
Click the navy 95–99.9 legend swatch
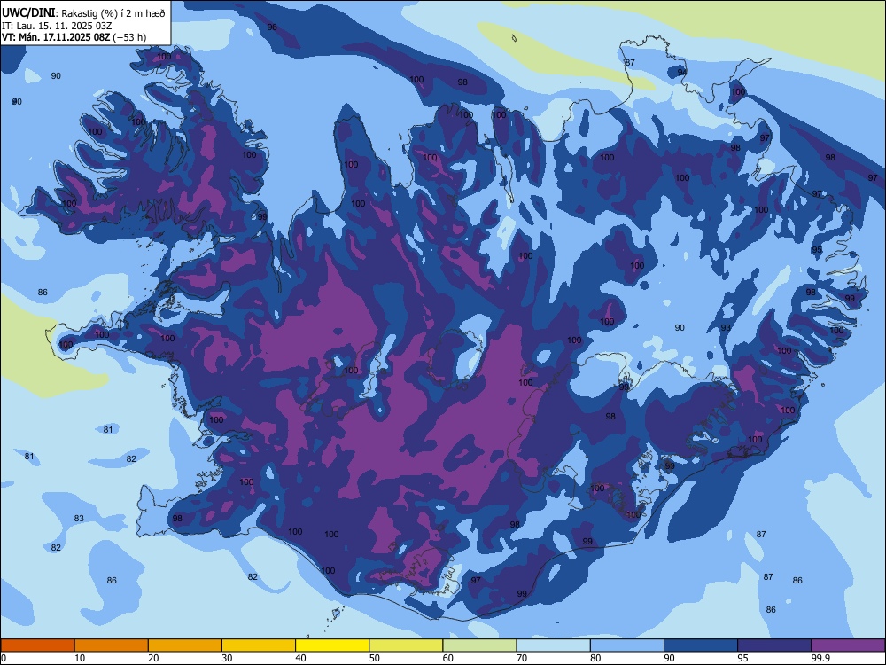(774, 645)
